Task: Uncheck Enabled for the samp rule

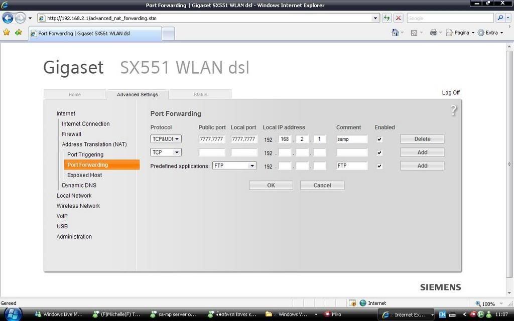Action: tap(379, 139)
